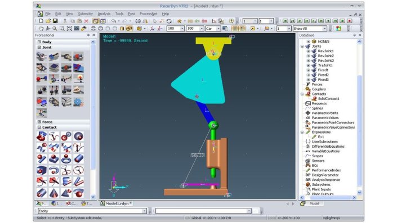Select the gear joint icon in Joint panel
This screenshot has height=223, width=397.
(78, 102)
